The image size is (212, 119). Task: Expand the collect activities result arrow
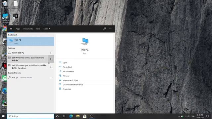click(51, 59)
